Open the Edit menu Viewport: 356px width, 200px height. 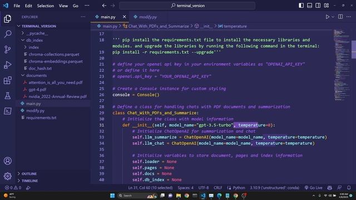(28, 6)
